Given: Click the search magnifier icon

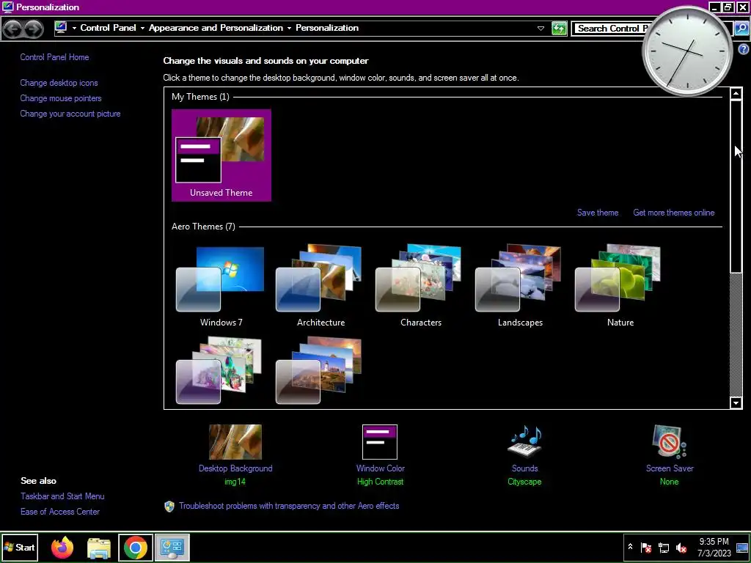Looking at the screenshot, I should [741, 29].
